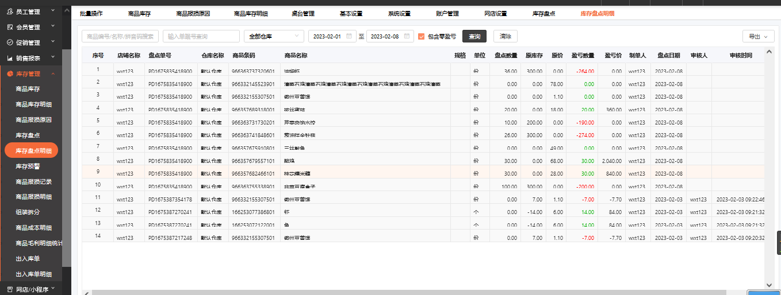The height and width of the screenshot is (295, 781).
Task: Switch to the 商品库存 tab in the tab bar
Action: [140, 13]
